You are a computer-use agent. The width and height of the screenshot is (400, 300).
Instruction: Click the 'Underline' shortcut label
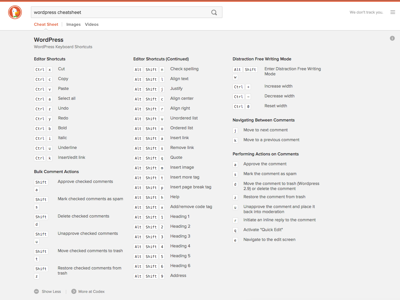tap(67, 148)
